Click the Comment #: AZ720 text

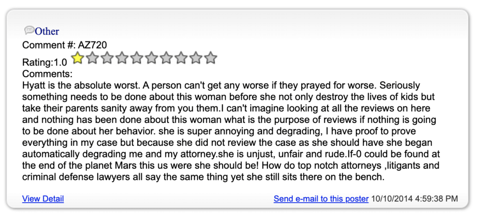(x=65, y=45)
